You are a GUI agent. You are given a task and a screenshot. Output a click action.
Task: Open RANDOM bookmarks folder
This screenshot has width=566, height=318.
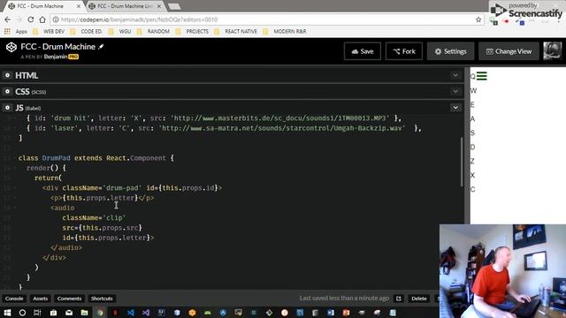click(x=154, y=32)
